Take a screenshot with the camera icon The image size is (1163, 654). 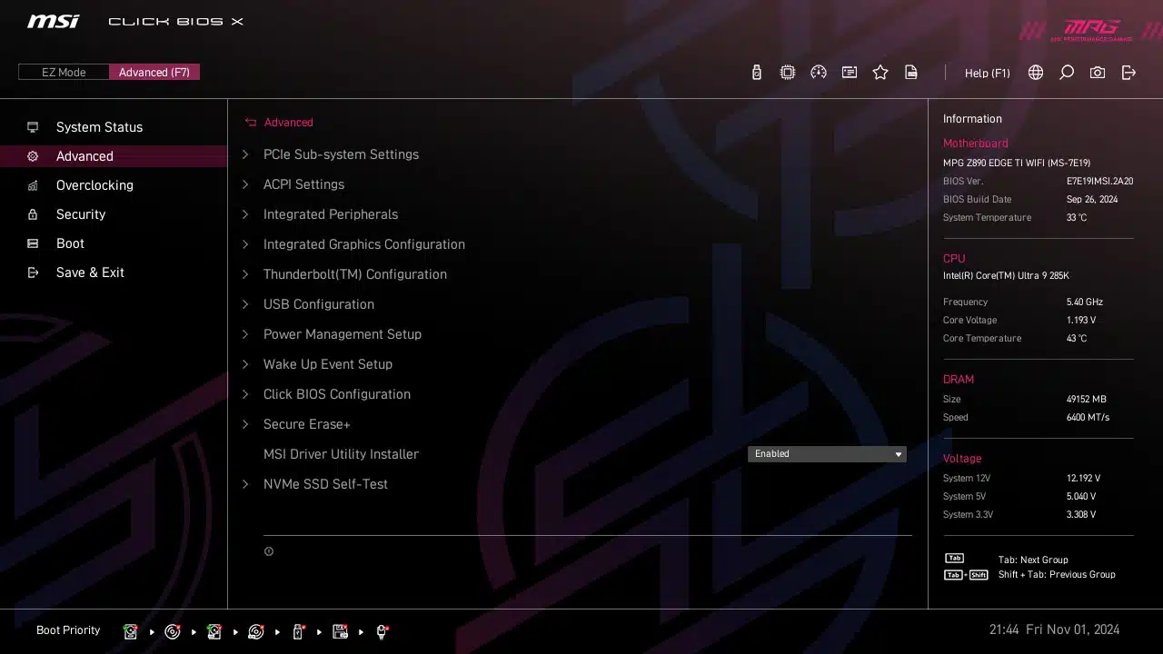pyautogui.click(x=1098, y=73)
